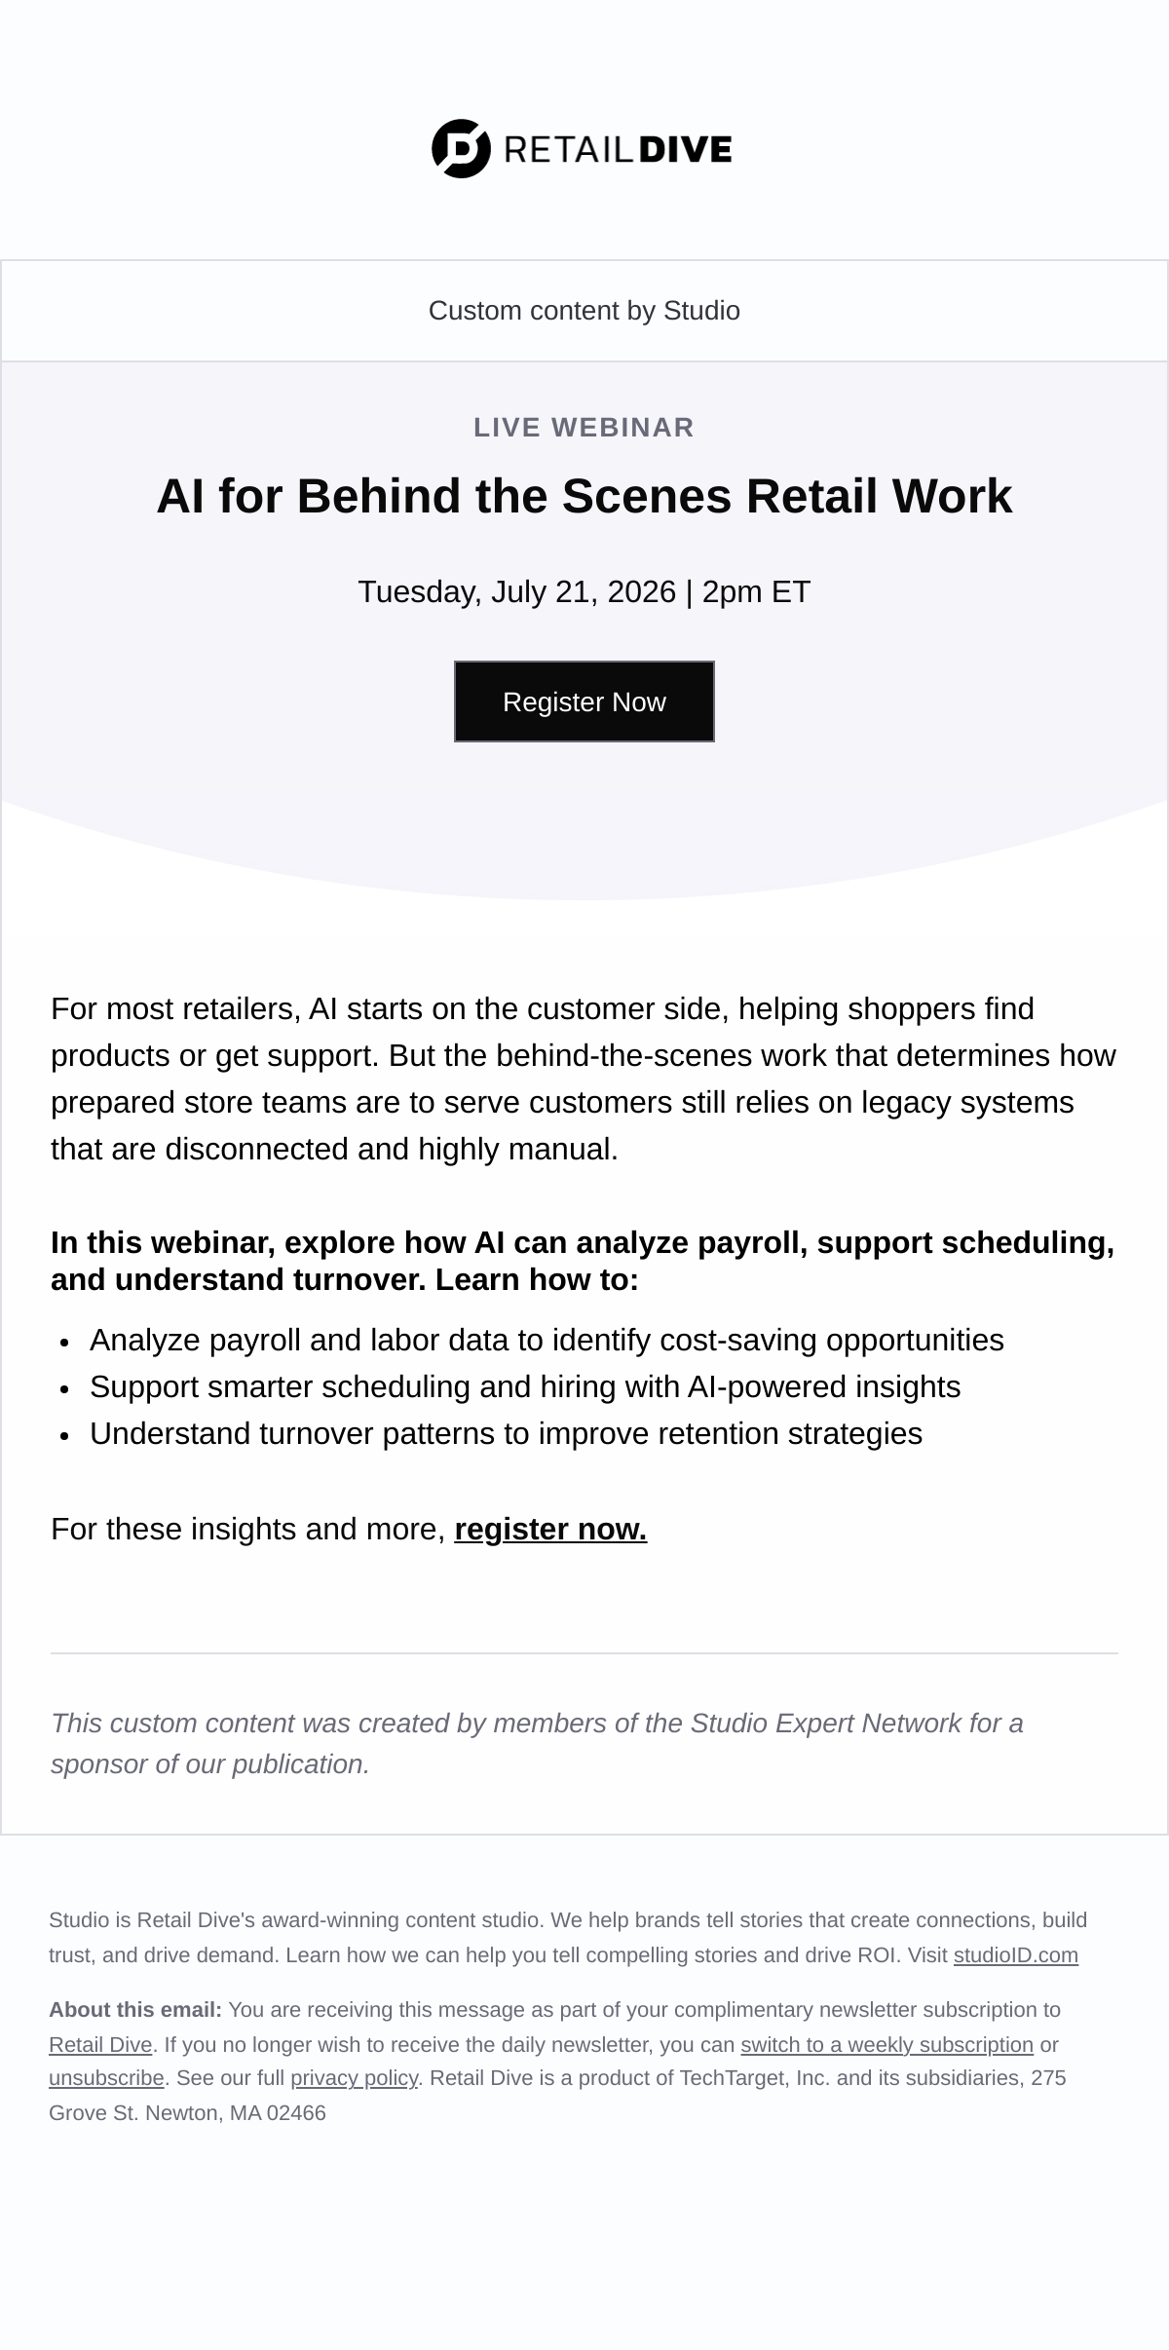Open the Retail Dive link in footer
This screenshot has height=2350, width=1169.
click(x=100, y=2044)
